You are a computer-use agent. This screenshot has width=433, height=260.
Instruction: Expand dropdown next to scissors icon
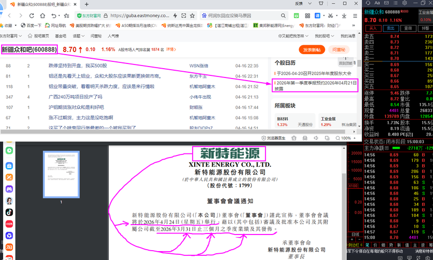(337, 16)
